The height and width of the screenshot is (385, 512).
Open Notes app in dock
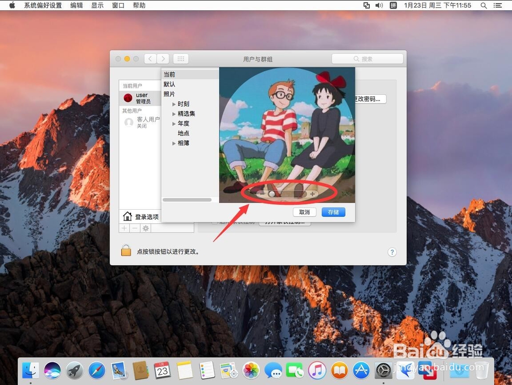[185, 370]
